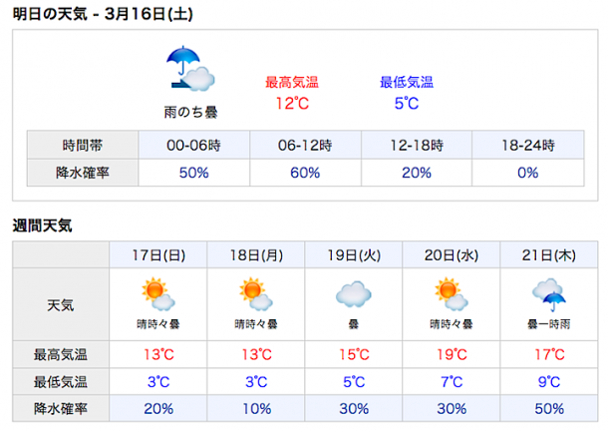Screen dimensions: 608x430
Task: Click the 17日(日) column header
Action: pyautogui.click(x=158, y=255)
